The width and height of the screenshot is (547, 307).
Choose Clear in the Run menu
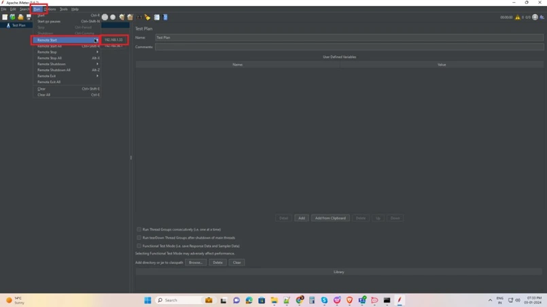tap(67, 89)
